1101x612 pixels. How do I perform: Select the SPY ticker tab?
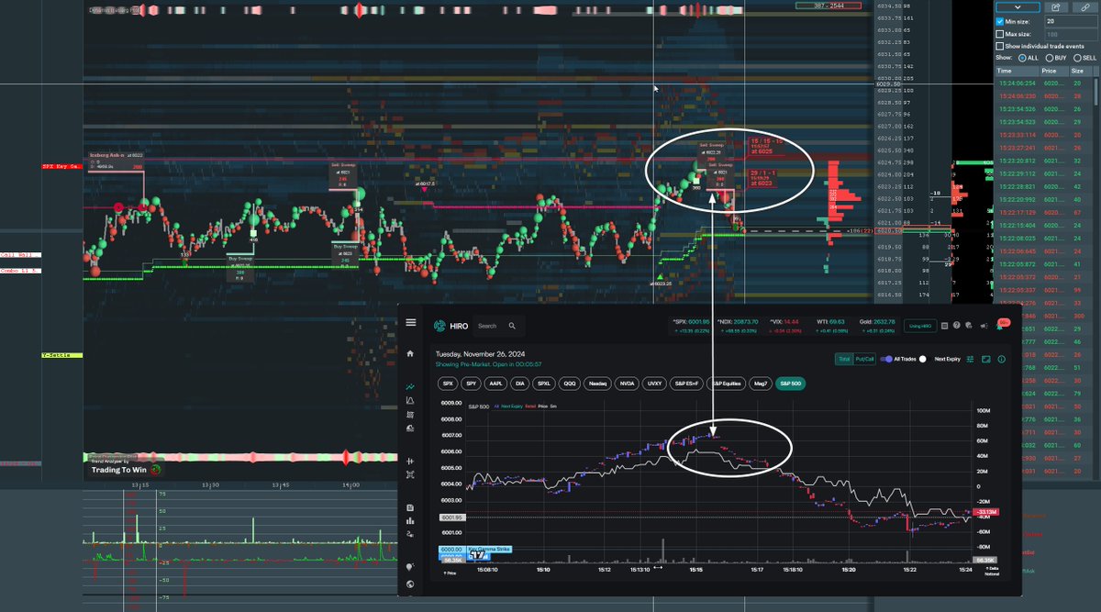coord(473,384)
